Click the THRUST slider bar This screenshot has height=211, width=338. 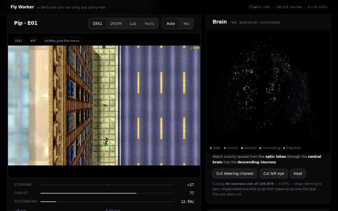[107, 193]
